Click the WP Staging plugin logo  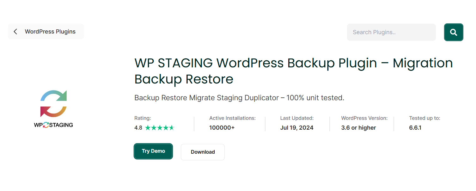[54, 109]
